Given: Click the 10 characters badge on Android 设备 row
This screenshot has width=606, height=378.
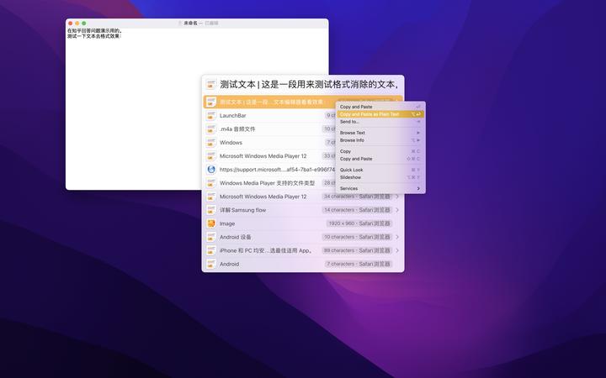Looking at the screenshot, I should tap(357, 237).
